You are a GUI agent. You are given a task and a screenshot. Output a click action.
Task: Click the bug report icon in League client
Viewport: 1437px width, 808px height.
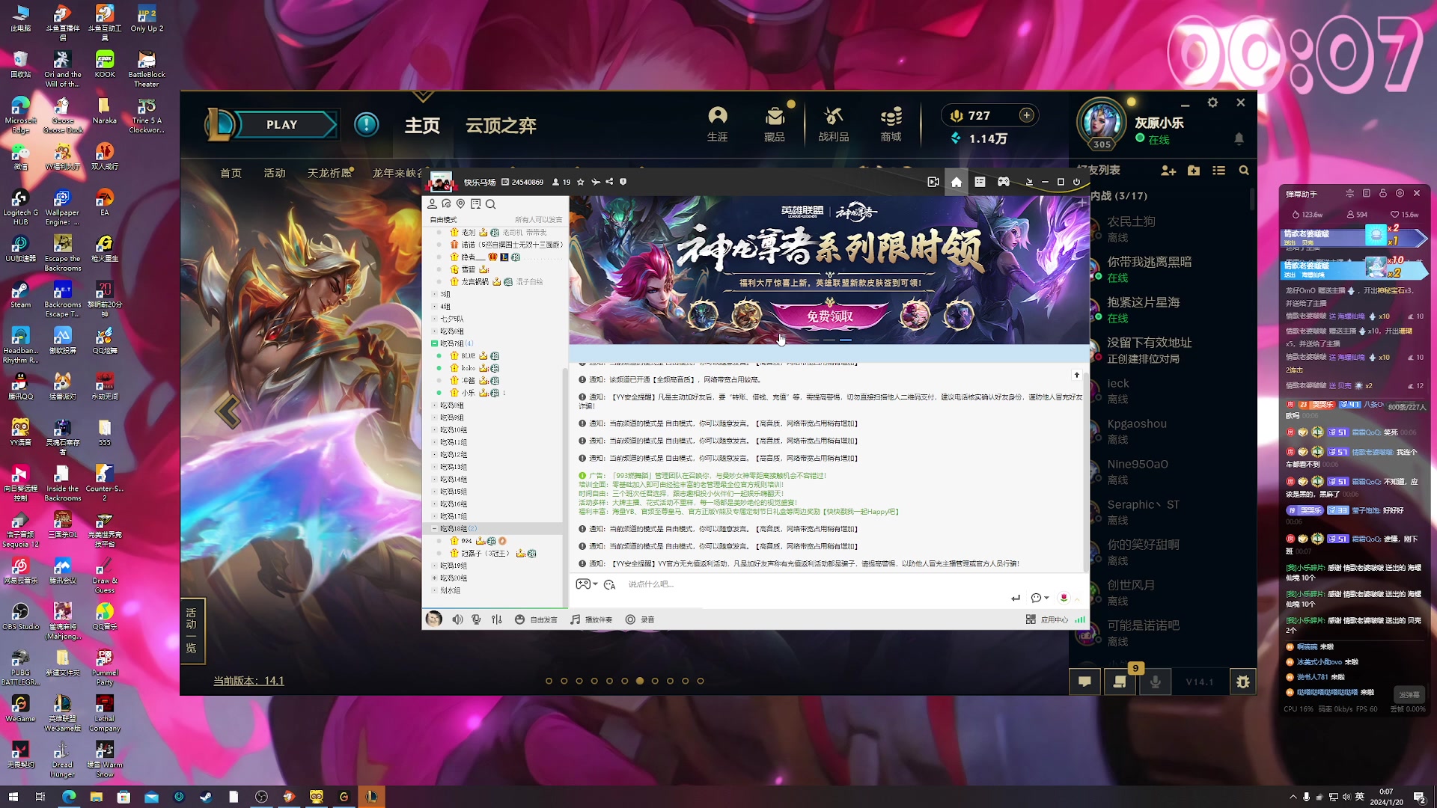[1243, 682]
